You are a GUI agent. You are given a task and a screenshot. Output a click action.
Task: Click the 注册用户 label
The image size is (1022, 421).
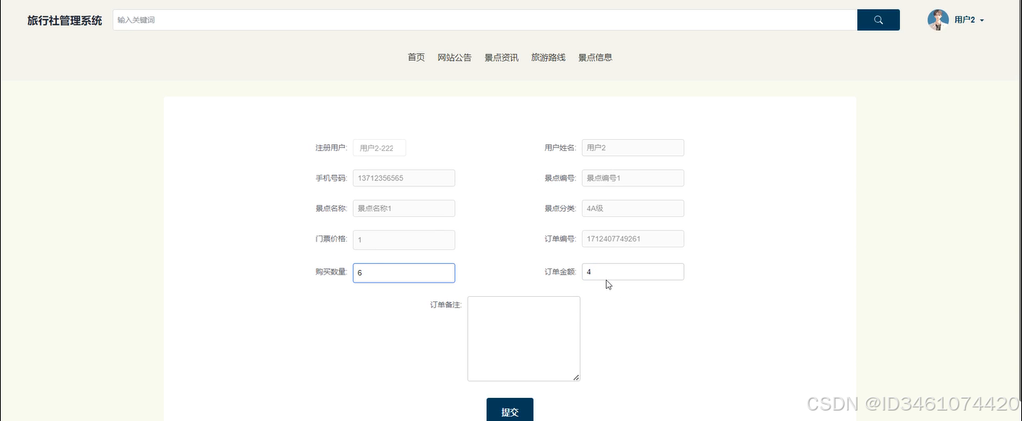click(331, 148)
